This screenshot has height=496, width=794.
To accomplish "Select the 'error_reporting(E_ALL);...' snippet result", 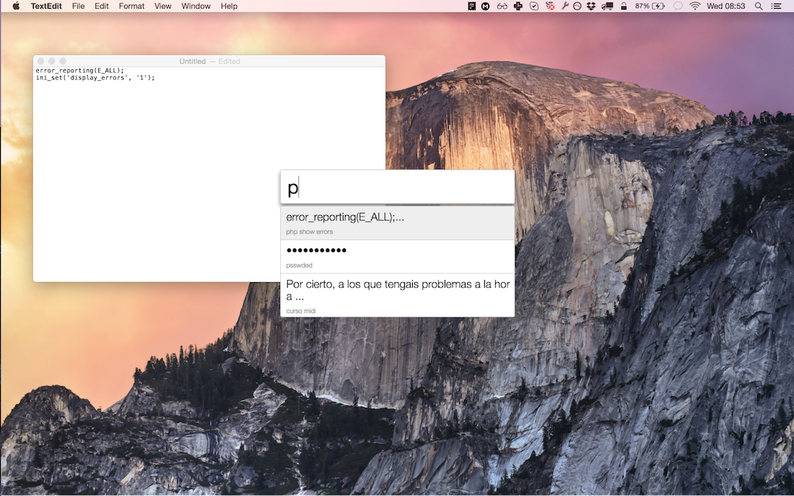I will point(398,223).
